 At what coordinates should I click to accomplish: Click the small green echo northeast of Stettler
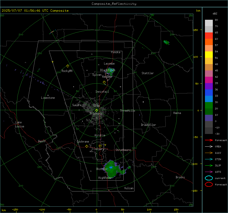tap(166, 42)
